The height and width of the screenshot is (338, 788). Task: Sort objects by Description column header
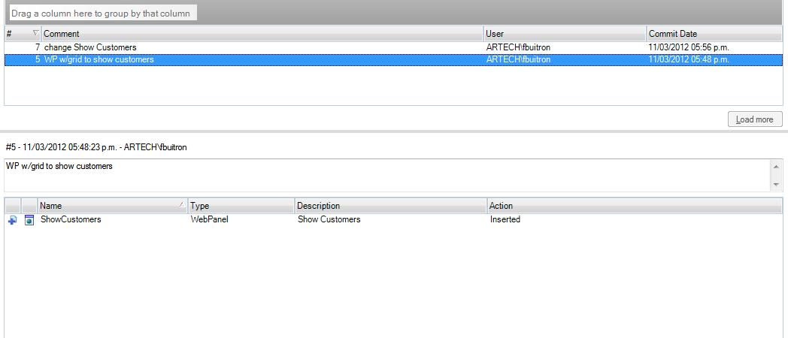391,206
